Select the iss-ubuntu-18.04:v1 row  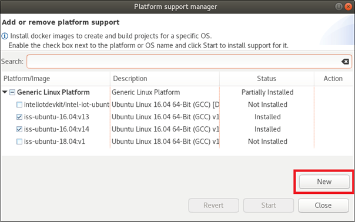177,142
